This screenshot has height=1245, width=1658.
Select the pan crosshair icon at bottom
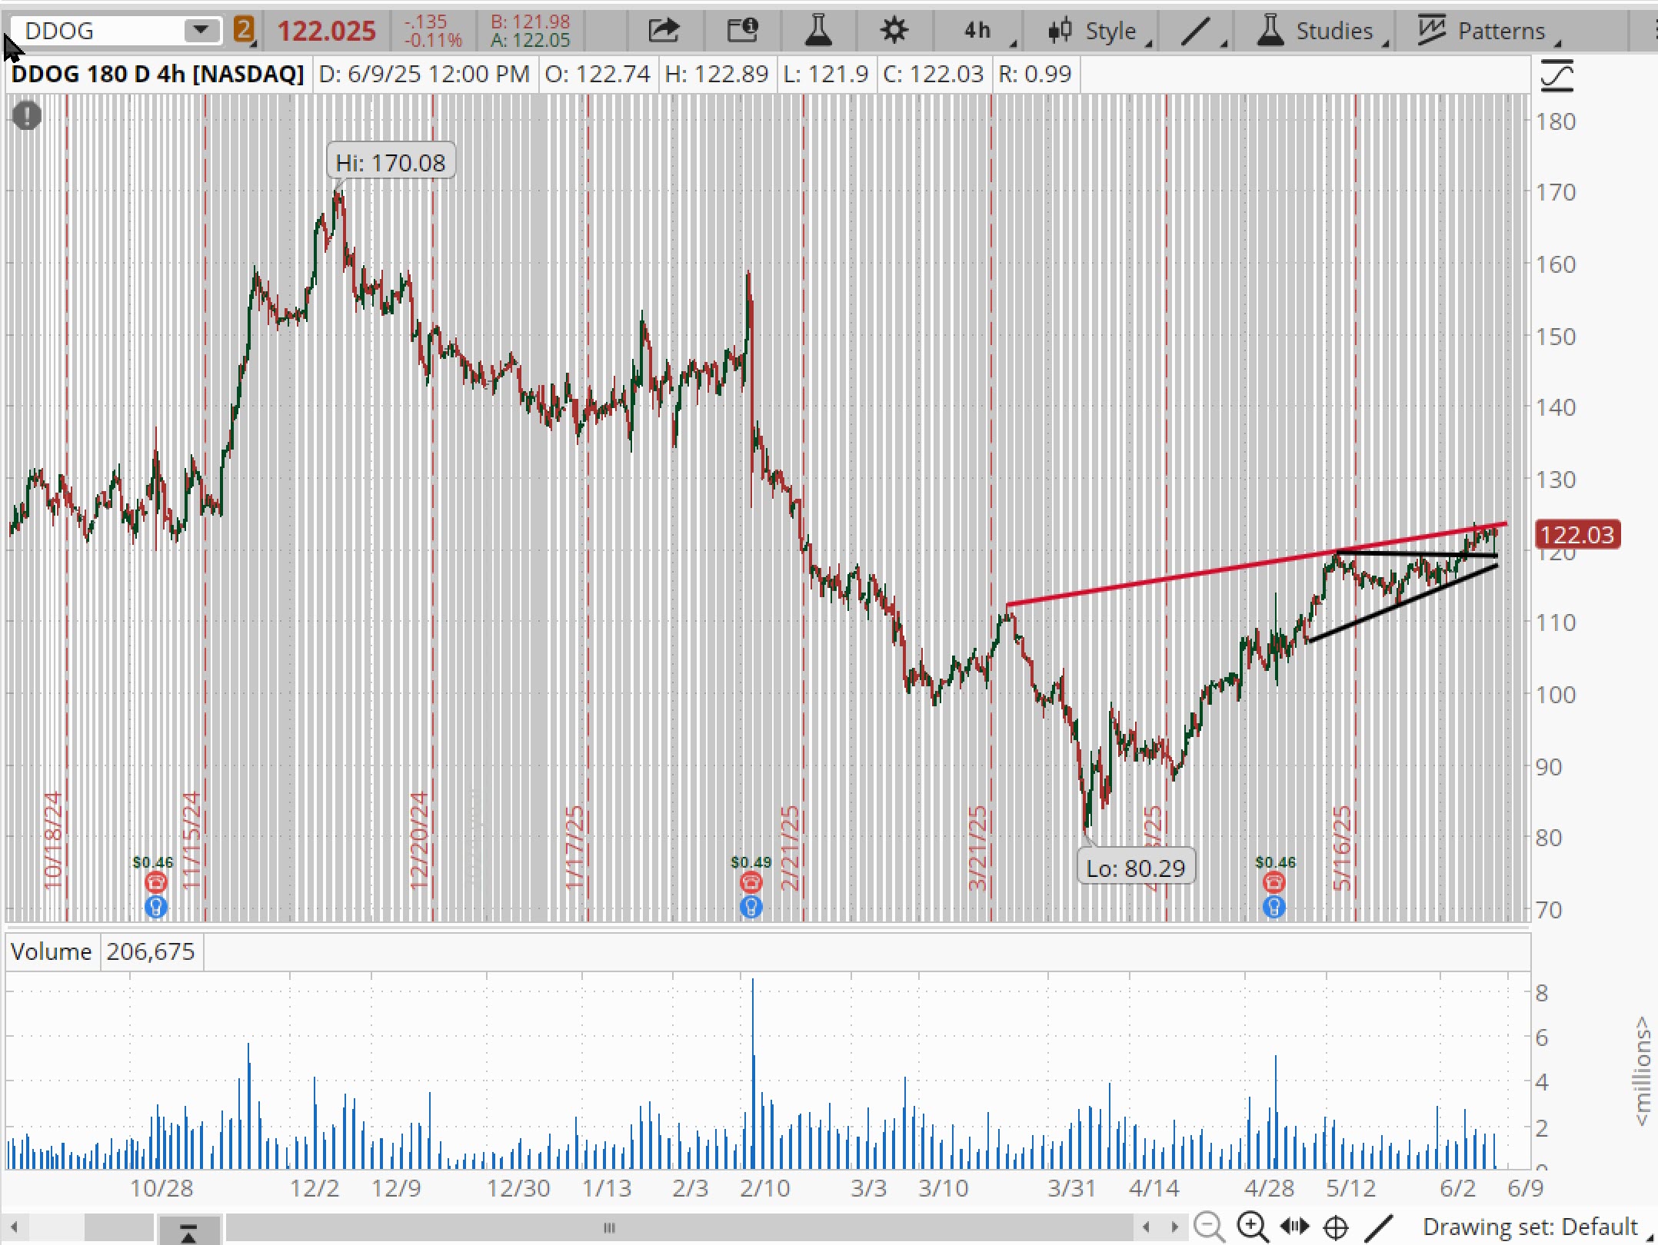point(1337,1227)
